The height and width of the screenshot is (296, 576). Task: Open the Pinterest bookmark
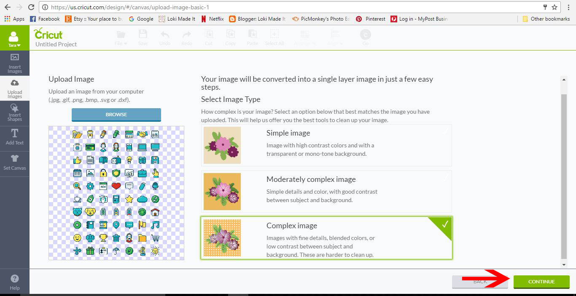[370, 19]
